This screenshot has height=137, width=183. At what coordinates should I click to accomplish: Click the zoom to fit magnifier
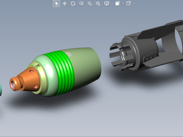(x=98, y=3)
